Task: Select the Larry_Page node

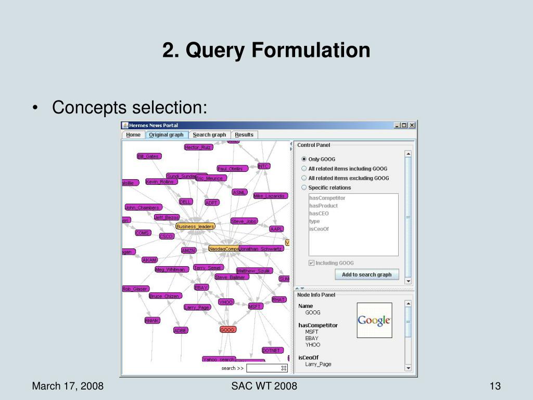Action: click(197, 307)
